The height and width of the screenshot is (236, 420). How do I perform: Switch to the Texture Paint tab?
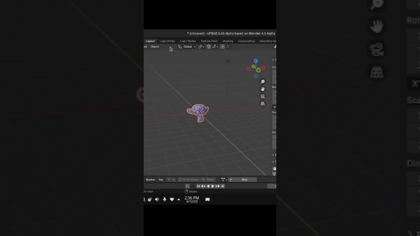pos(209,41)
